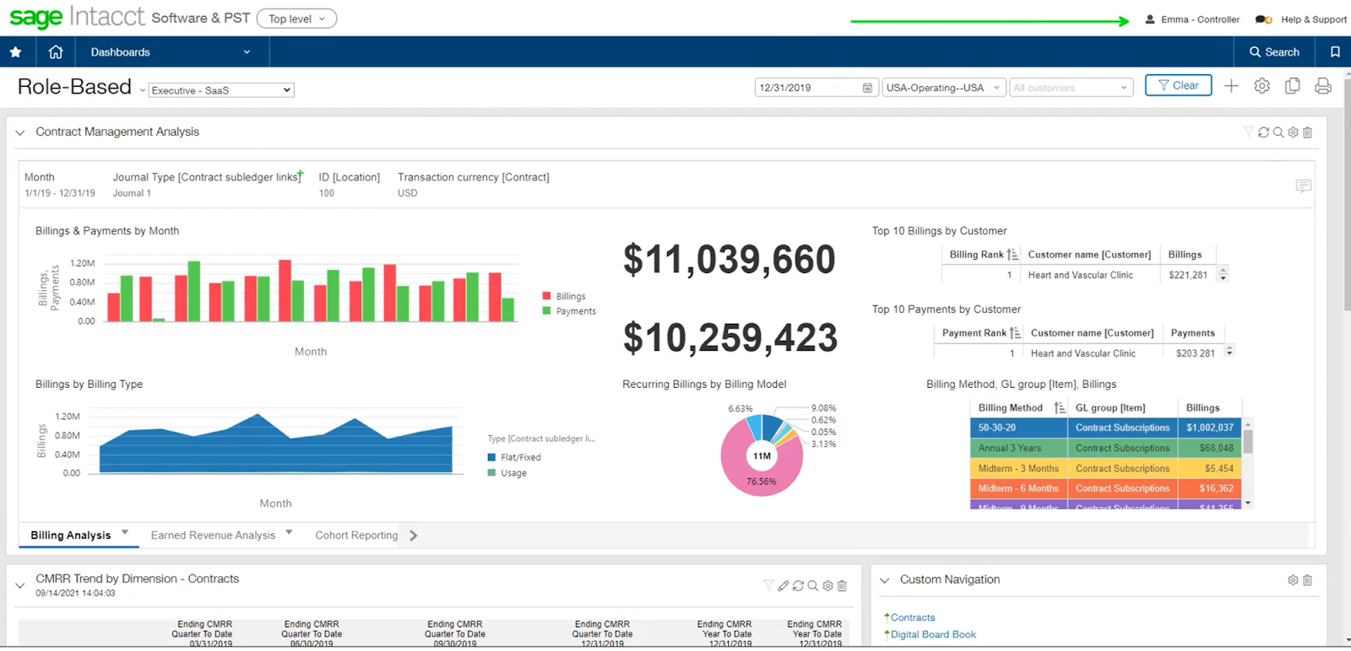This screenshot has height=651, width=1351.
Task: Copy the dashboard with the duplicate icon
Action: pyautogui.click(x=1292, y=86)
